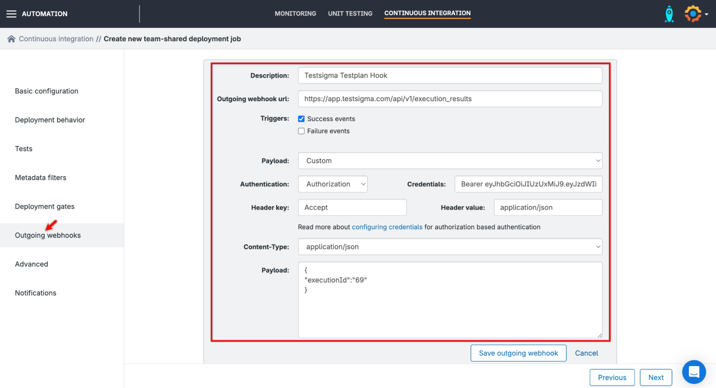The image size is (716, 388).
Task: Select Advanced in the sidebar
Action: pos(32,264)
